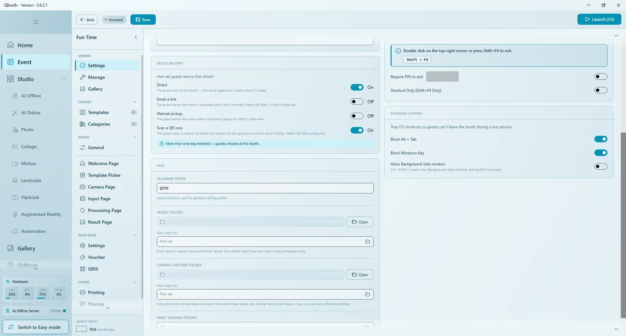Disable Block Alt + Tab toggle

point(601,139)
